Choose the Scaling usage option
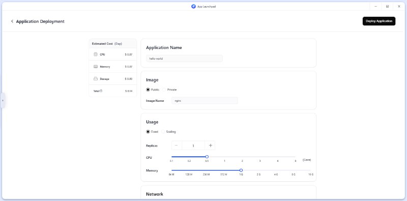Image resolution: width=407 pixels, height=201 pixels. tap(163, 132)
